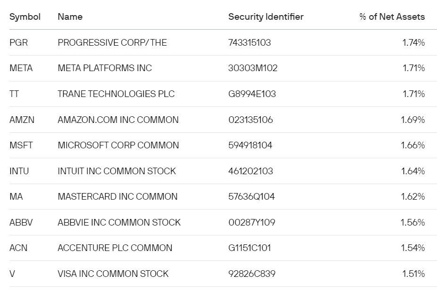Select identifier G8994E103 for Trane
The image size is (437, 291).
[x=252, y=94]
